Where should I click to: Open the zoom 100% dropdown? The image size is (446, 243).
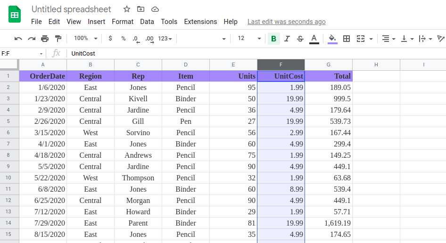click(x=86, y=38)
